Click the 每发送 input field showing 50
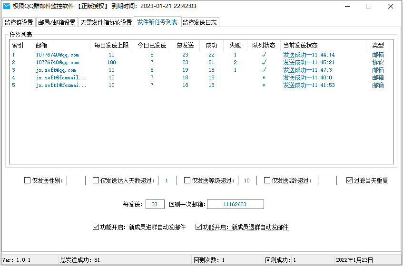 coord(155,204)
